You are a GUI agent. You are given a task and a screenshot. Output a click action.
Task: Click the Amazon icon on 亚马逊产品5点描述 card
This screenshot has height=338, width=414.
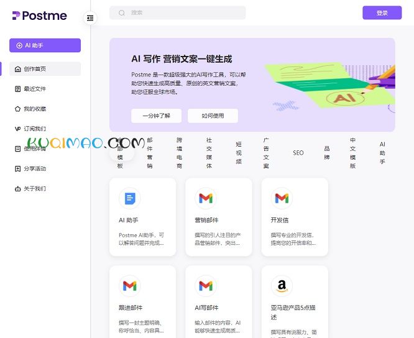point(282,286)
